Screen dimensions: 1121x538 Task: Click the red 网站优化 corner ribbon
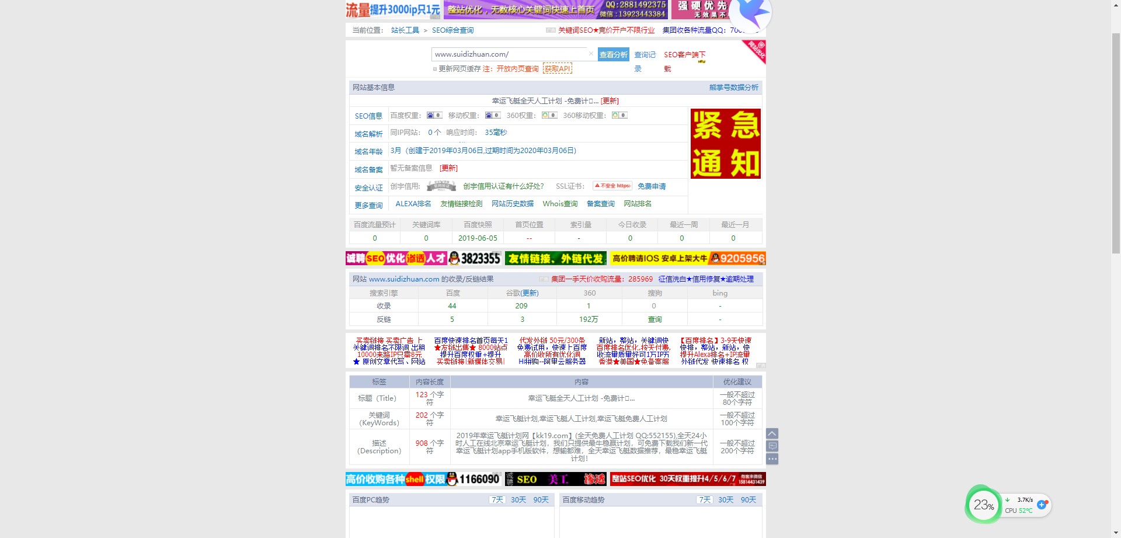pyautogui.click(x=755, y=51)
